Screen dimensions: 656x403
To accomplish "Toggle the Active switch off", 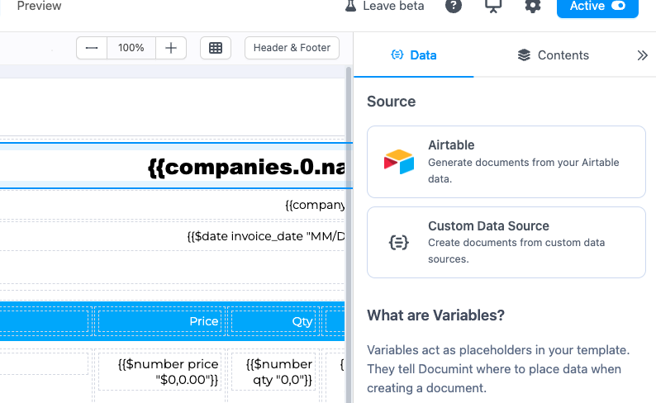I will pyautogui.click(x=618, y=6).
